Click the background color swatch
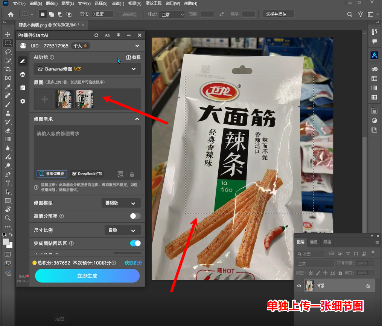 point(11,246)
